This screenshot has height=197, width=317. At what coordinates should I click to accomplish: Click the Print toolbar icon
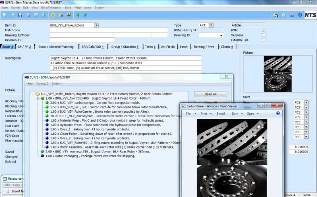[x=28, y=15]
